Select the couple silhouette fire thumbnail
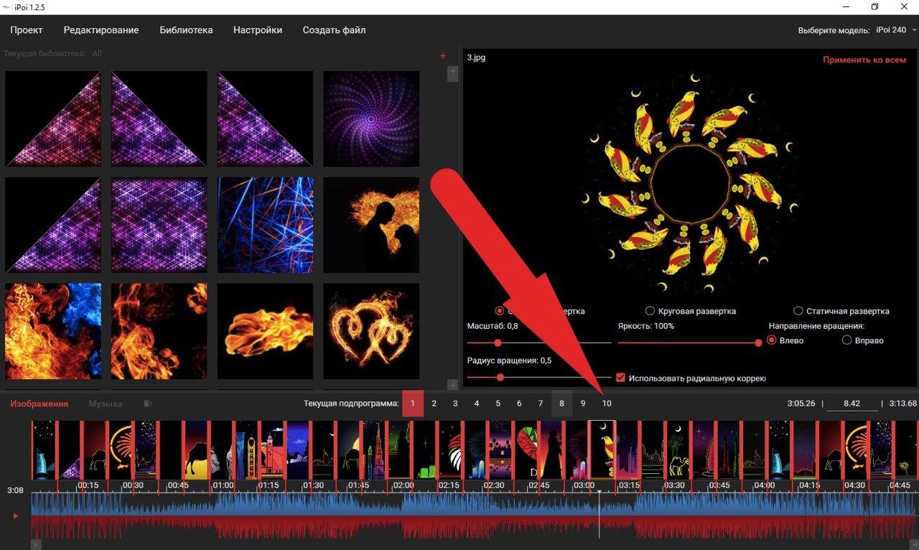Screen dimensions: 919x550 [371, 225]
